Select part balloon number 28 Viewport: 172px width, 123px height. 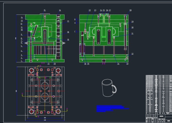pos(130,10)
